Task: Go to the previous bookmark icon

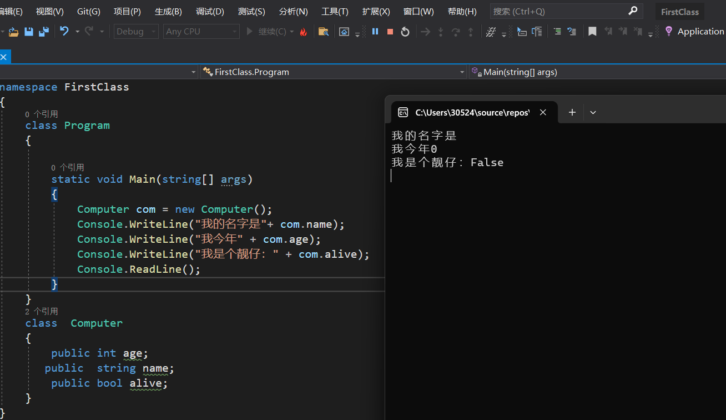Action: click(608, 32)
